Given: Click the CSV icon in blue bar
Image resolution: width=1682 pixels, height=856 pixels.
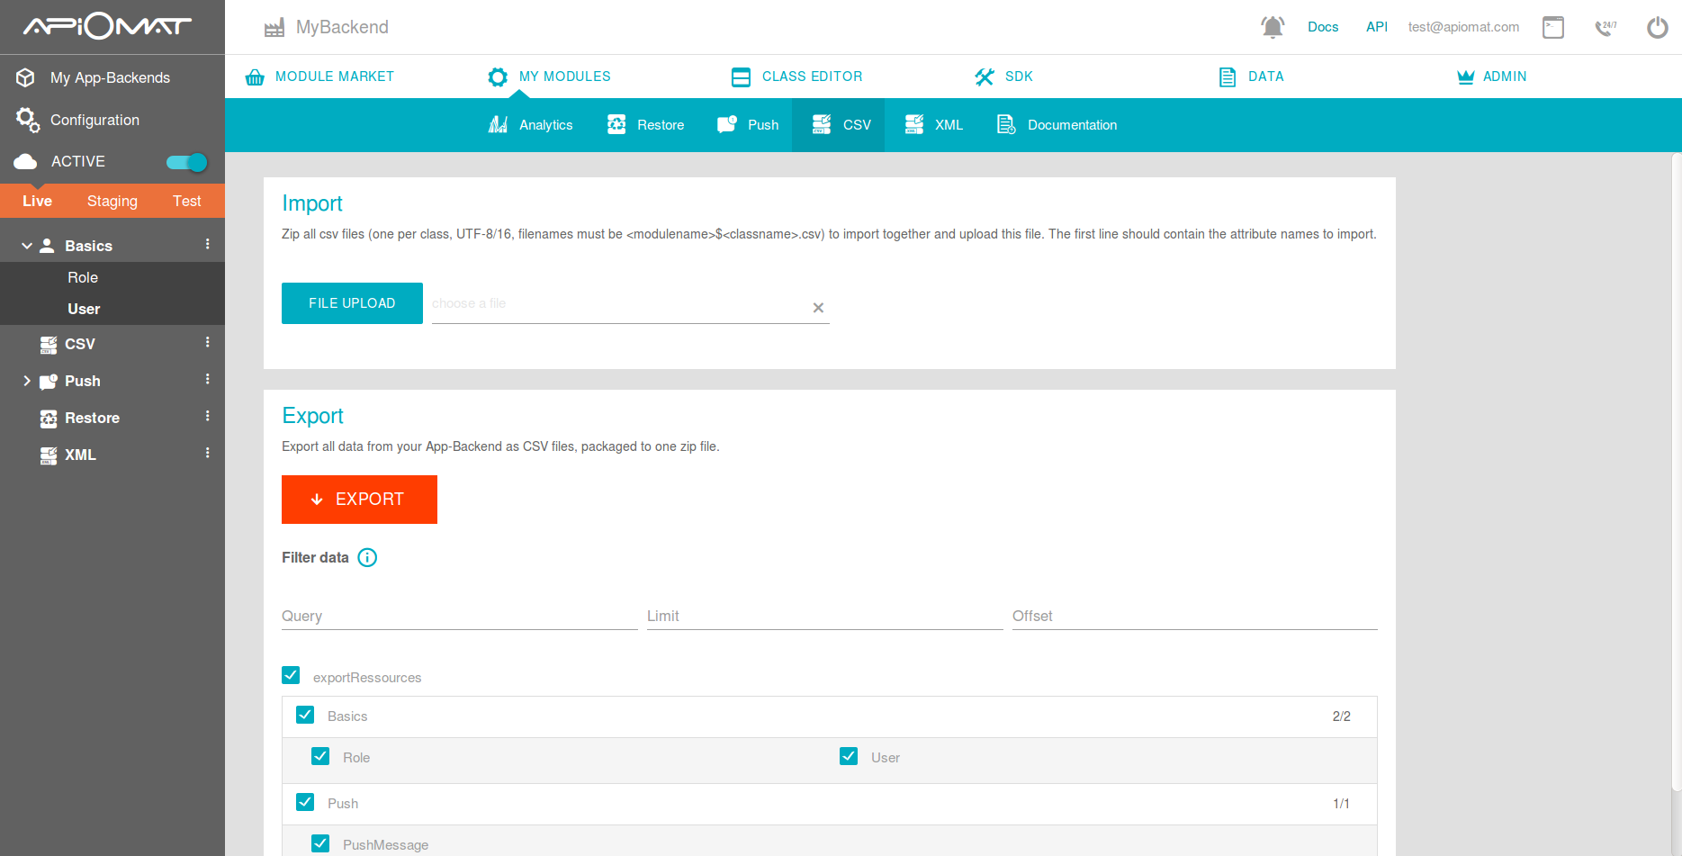Looking at the screenshot, I should pos(822,124).
